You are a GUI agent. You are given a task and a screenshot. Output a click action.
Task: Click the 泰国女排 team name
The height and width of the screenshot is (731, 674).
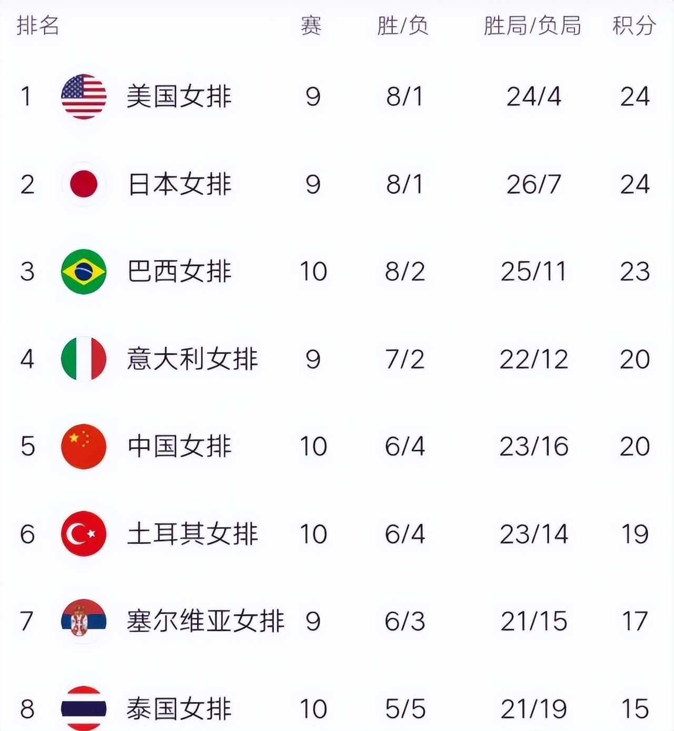pyautogui.click(x=179, y=708)
